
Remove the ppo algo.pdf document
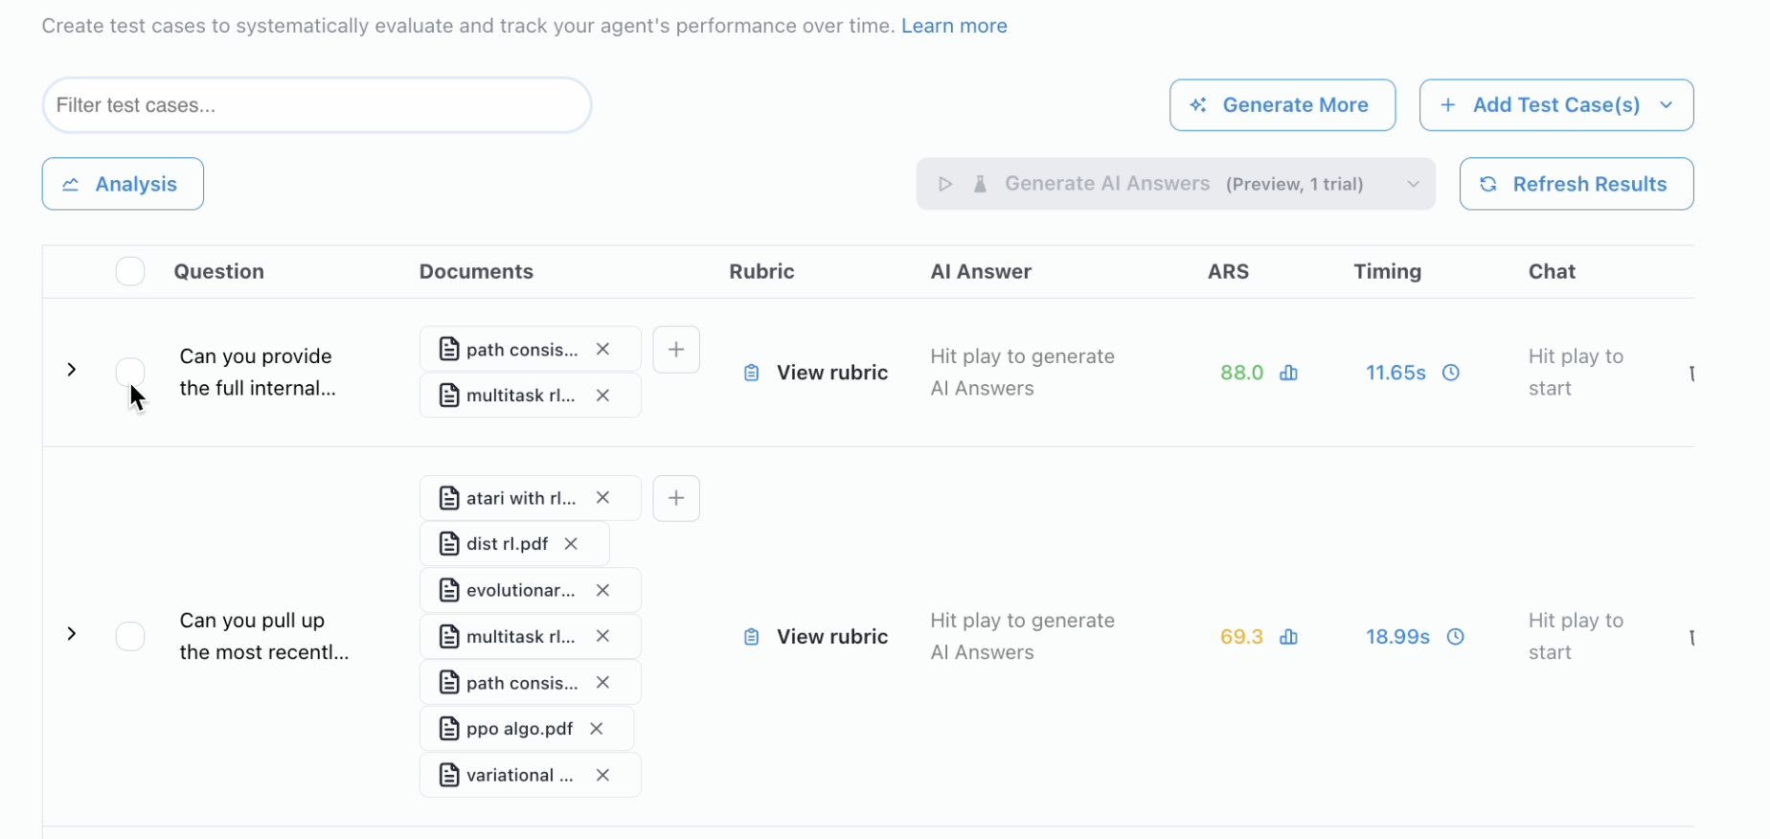coord(597,729)
